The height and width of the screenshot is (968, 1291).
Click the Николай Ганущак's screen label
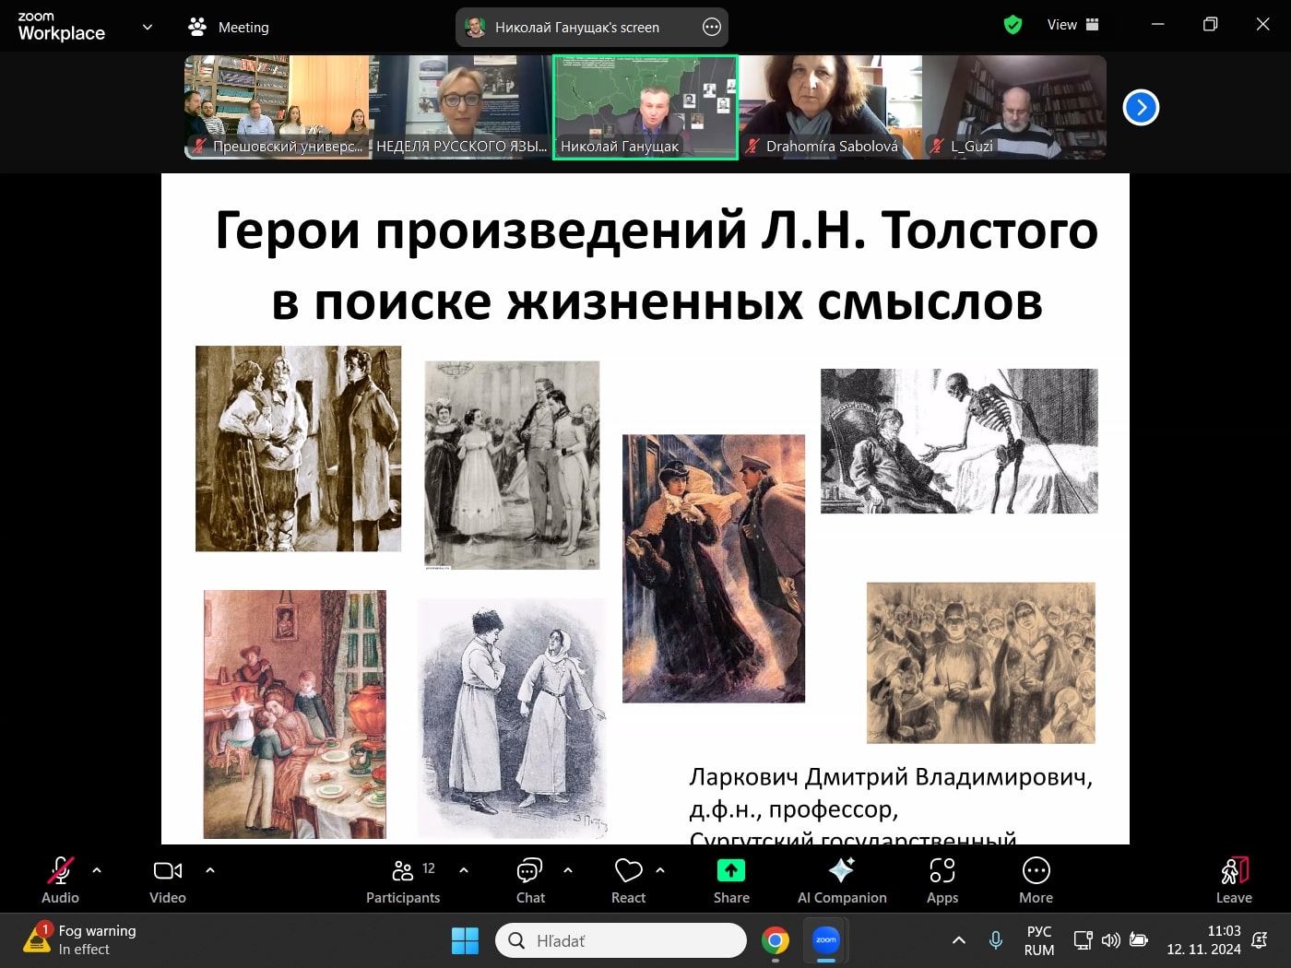coord(577,27)
